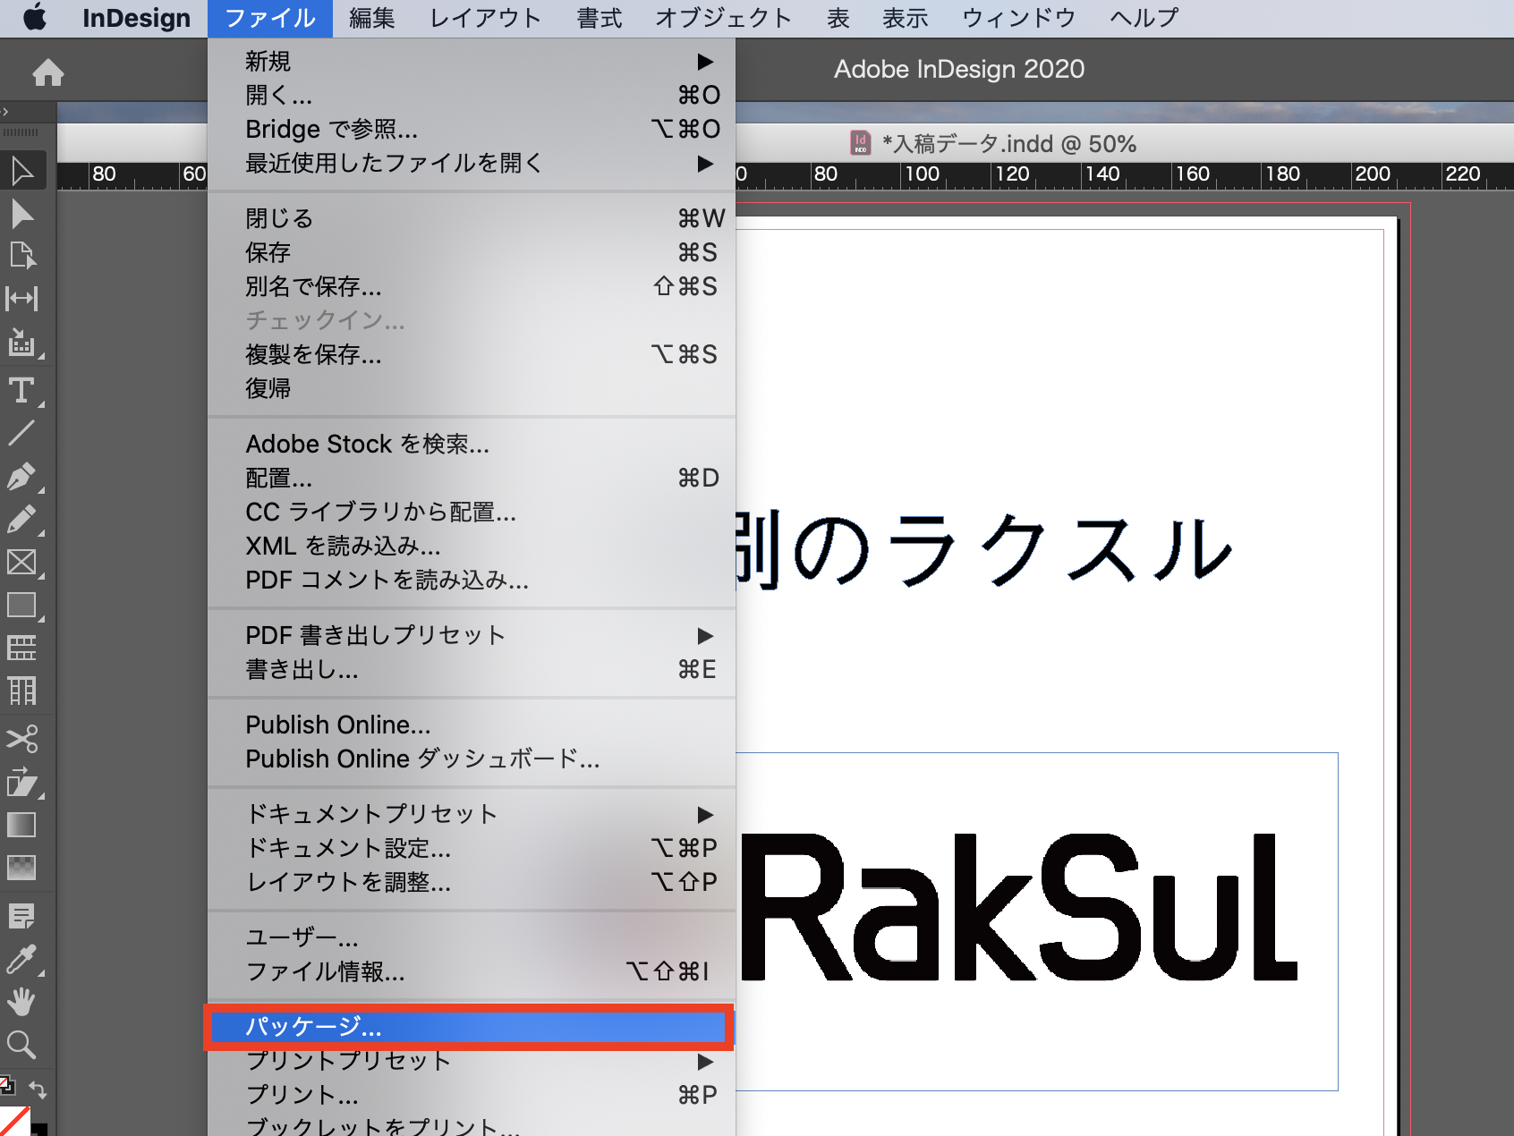Choose PDF コメントを読み込み...
1514x1136 pixels.
(x=472, y=580)
